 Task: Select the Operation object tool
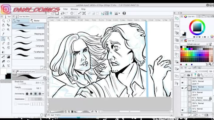(x=3, y=25)
